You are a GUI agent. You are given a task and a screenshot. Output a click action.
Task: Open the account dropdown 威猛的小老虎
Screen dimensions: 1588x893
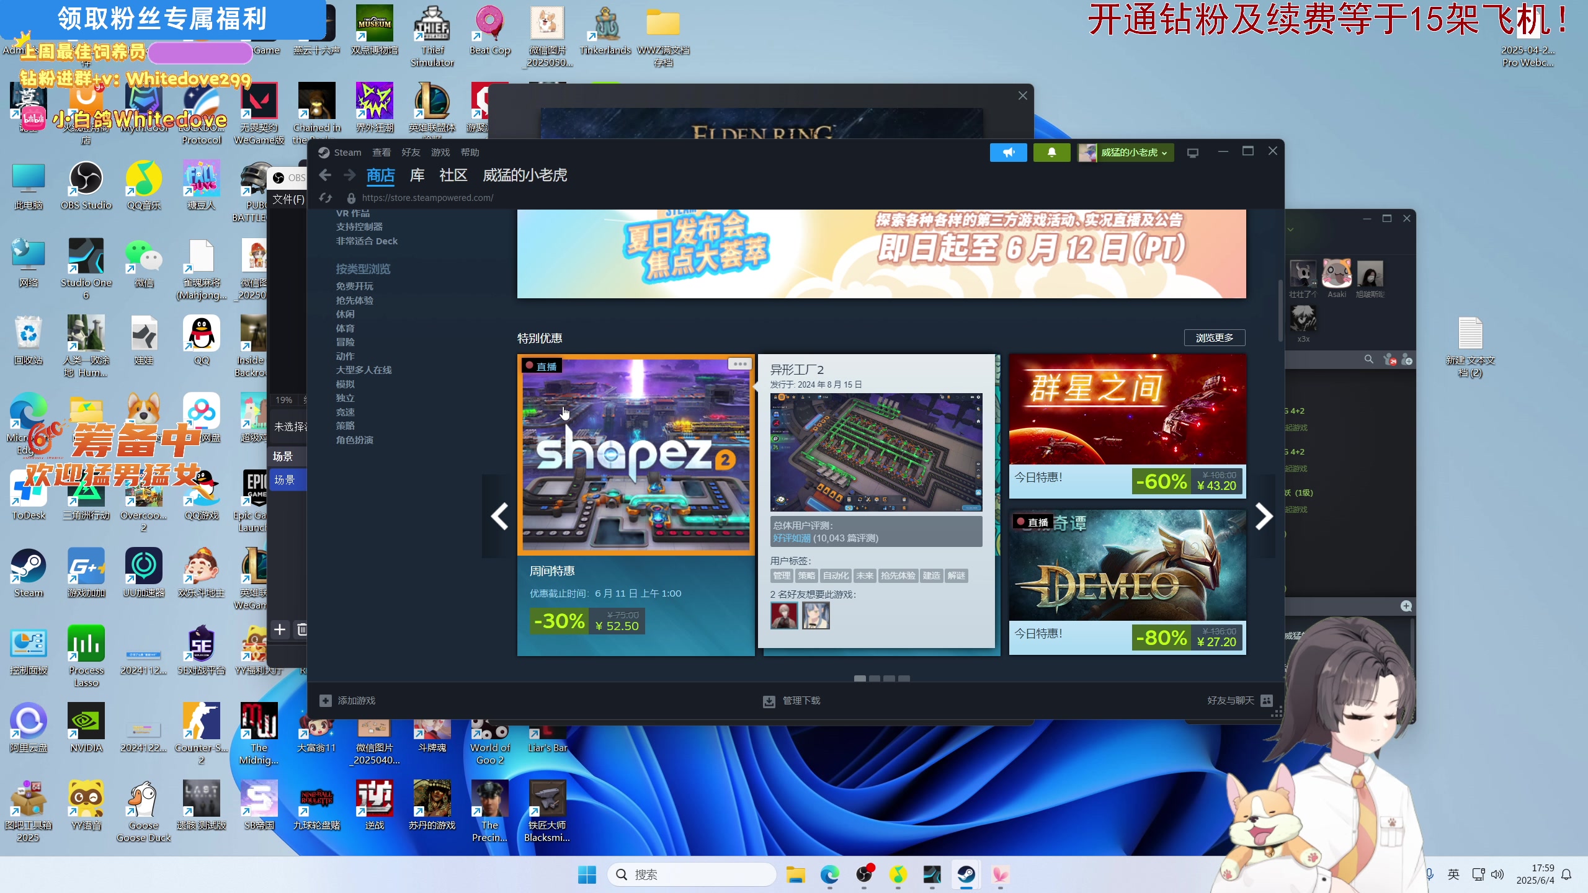[x=1125, y=153]
